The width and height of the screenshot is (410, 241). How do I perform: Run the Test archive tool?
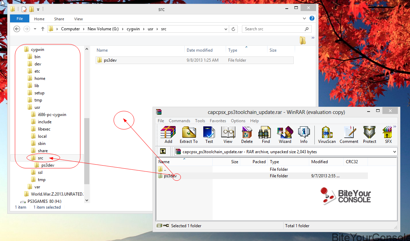(209, 135)
